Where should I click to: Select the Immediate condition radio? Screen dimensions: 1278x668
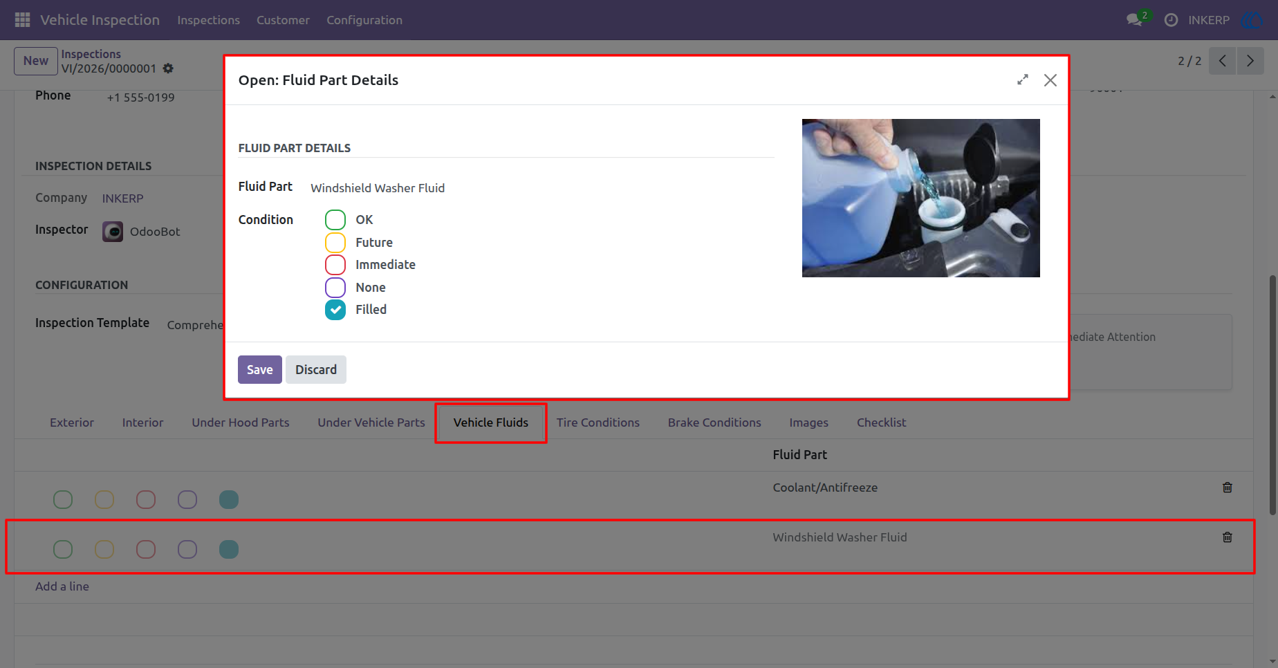pyautogui.click(x=335, y=265)
